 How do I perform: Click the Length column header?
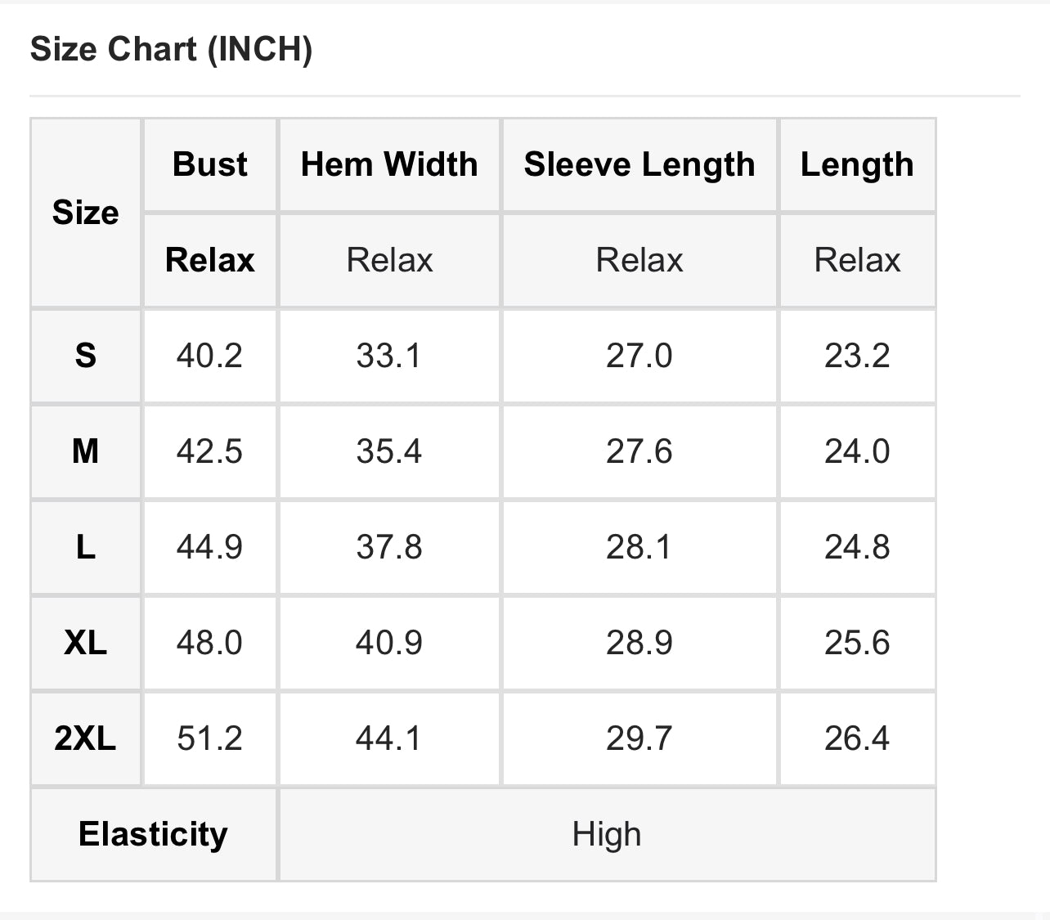pos(857,164)
